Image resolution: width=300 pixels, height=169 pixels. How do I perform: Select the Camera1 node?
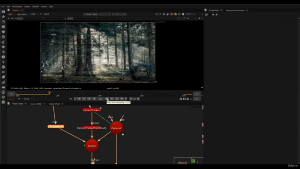116,128
